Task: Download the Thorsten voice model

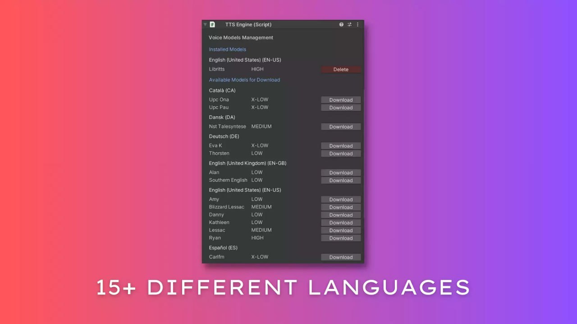Action: coord(340,153)
